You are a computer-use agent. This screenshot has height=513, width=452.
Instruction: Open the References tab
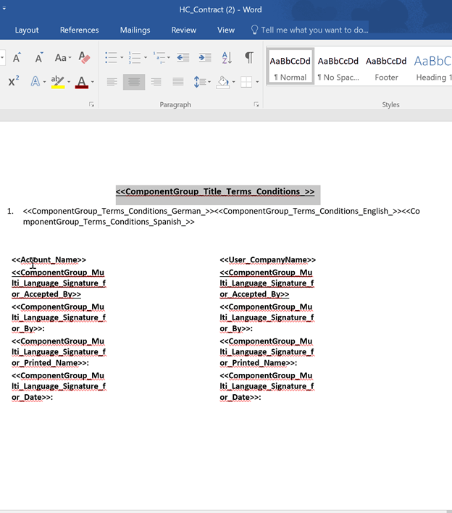pos(80,30)
